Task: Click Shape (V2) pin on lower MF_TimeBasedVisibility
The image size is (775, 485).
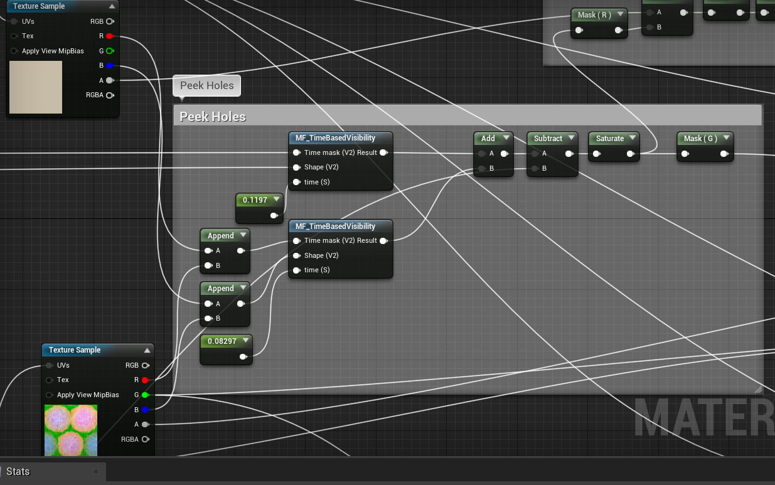Action: [x=296, y=255]
